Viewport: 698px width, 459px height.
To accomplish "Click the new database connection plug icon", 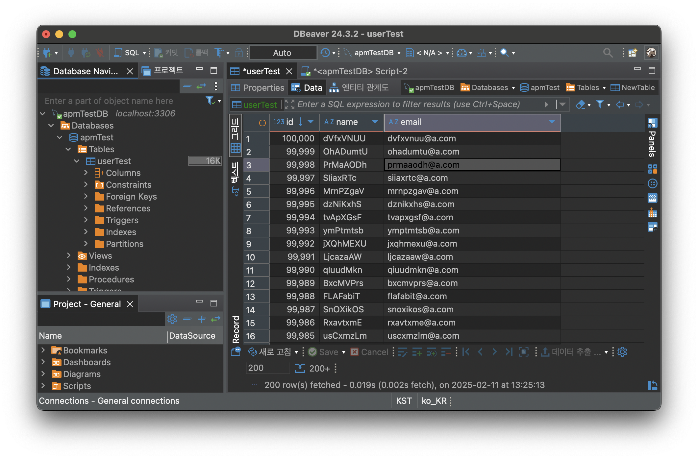I will pos(47,53).
